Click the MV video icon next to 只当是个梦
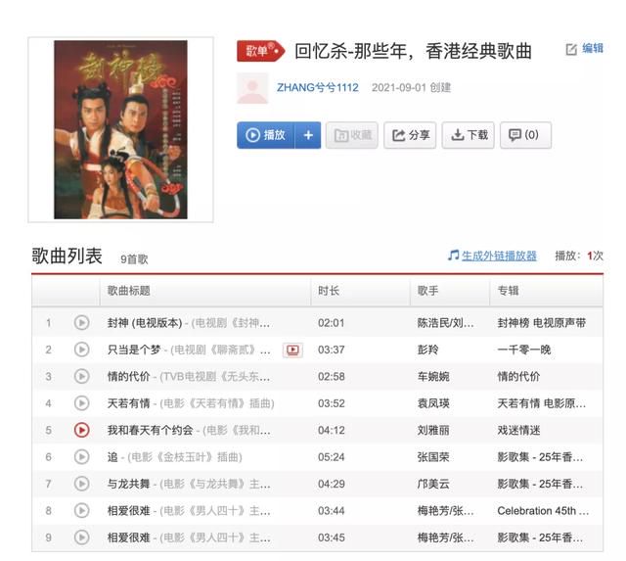Viewport: 626px width, 561px height. 292,351
